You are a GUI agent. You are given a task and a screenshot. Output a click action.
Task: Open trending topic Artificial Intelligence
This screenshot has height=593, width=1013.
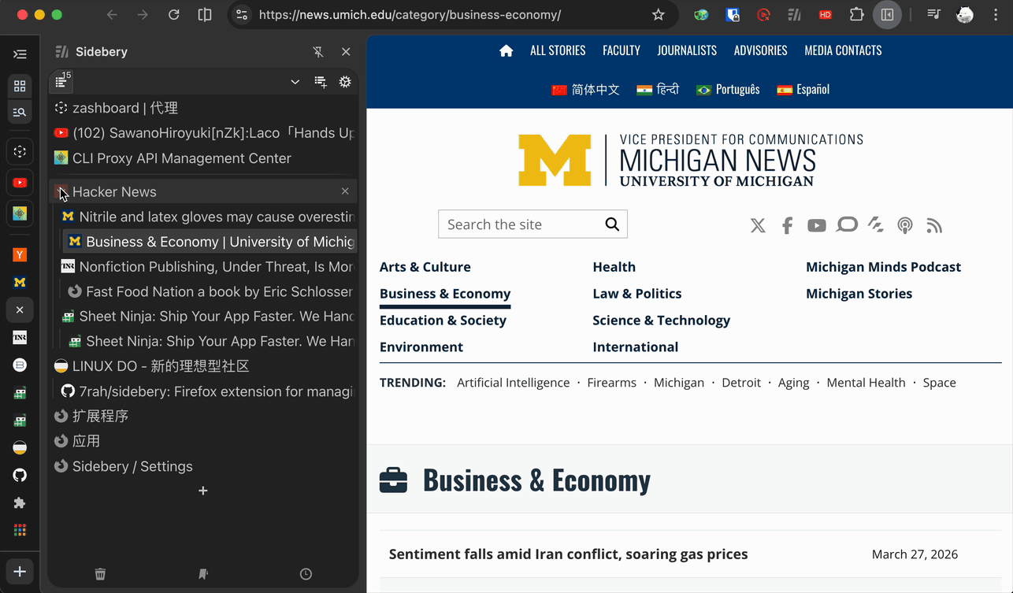(514, 383)
